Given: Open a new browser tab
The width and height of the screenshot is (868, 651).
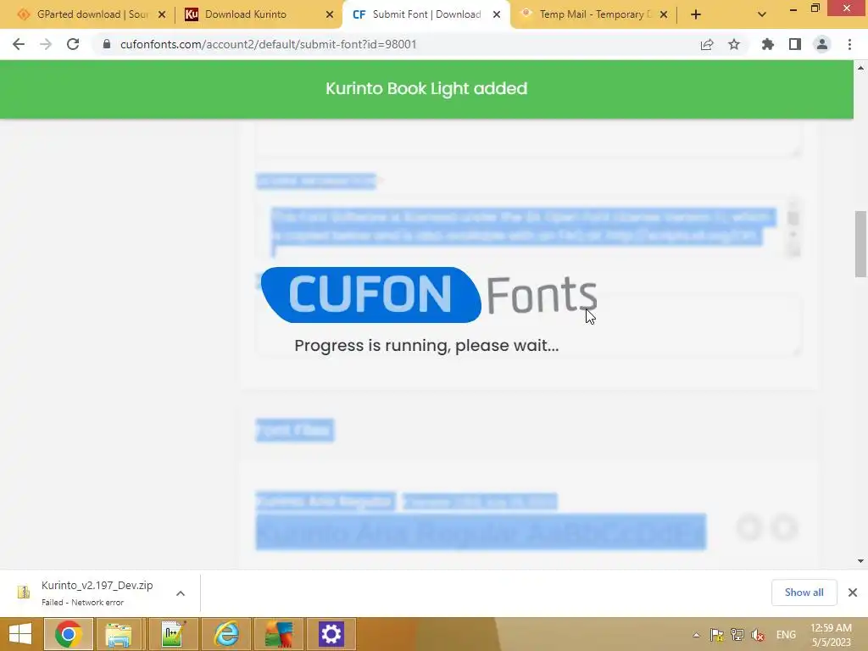Looking at the screenshot, I should pyautogui.click(x=696, y=14).
